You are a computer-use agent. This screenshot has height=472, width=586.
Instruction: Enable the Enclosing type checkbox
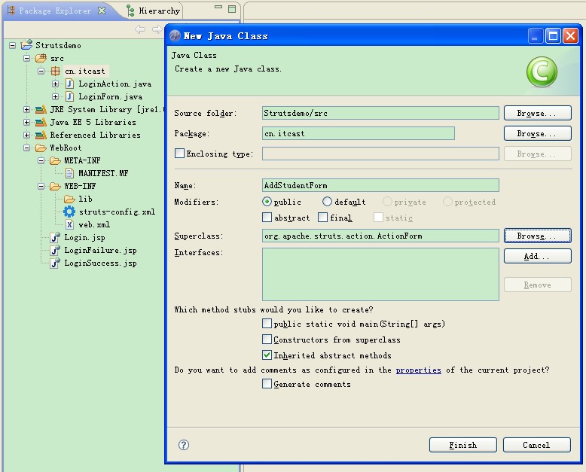[x=179, y=153]
